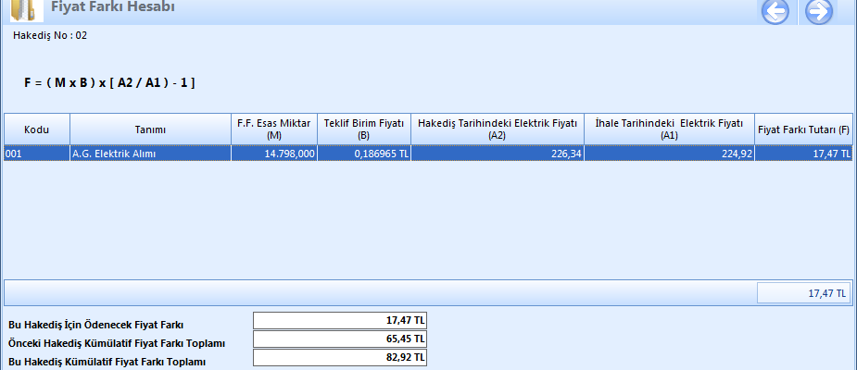
Task: Sort by F.F. Esas Miktar (M) column
Action: click(x=273, y=129)
